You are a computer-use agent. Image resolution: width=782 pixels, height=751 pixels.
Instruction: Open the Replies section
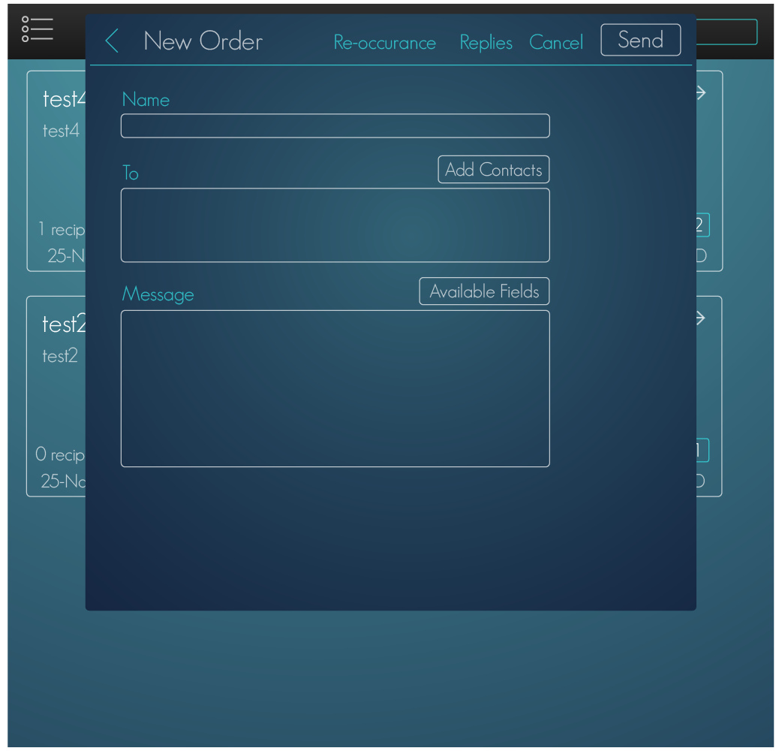(486, 42)
